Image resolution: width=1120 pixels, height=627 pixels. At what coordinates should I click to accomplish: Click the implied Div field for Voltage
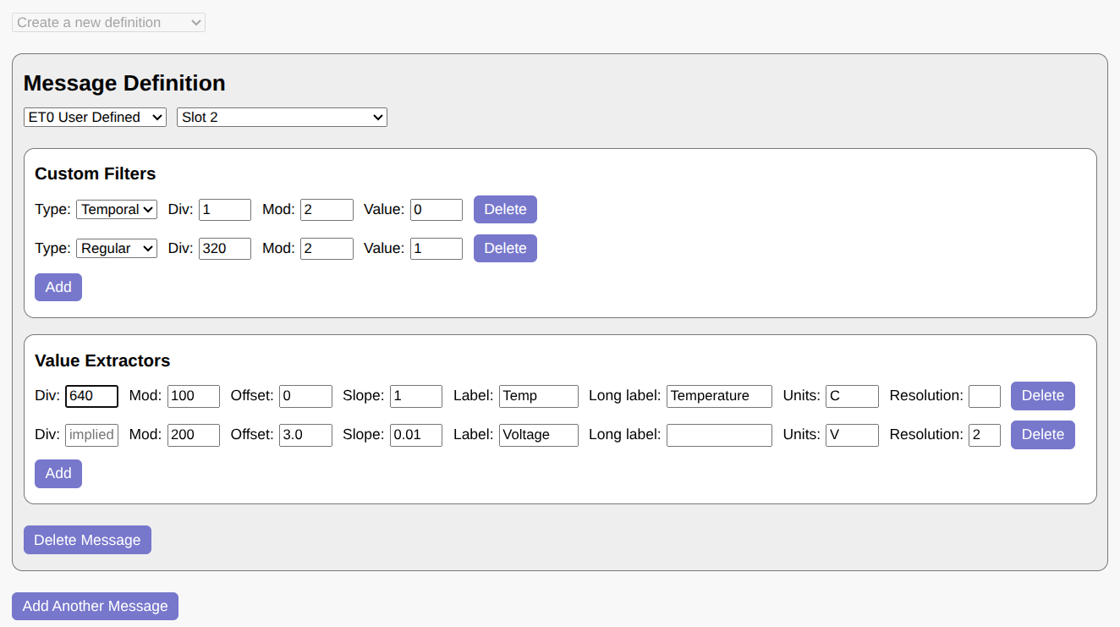click(x=91, y=435)
